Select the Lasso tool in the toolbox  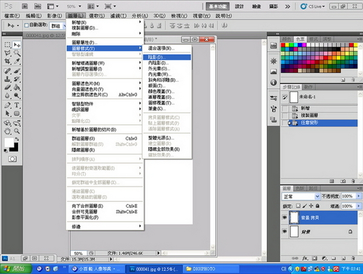click(x=7, y=53)
